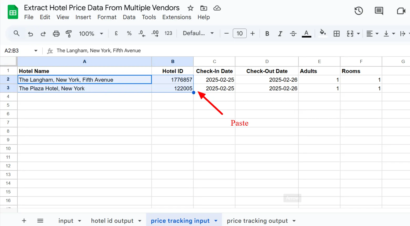
Task: Merge the selected cells
Action: (350, 34)
